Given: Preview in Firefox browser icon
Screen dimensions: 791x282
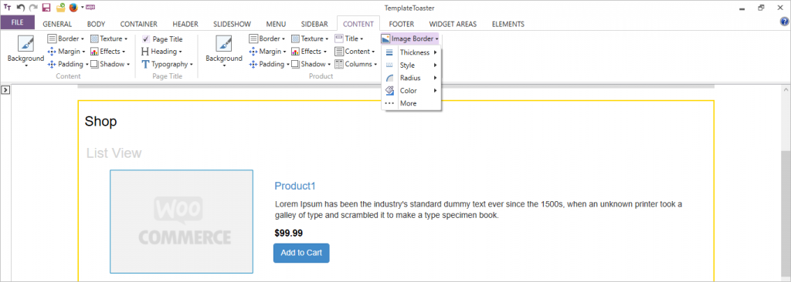Looking at the screenshot, I should 73,8.
